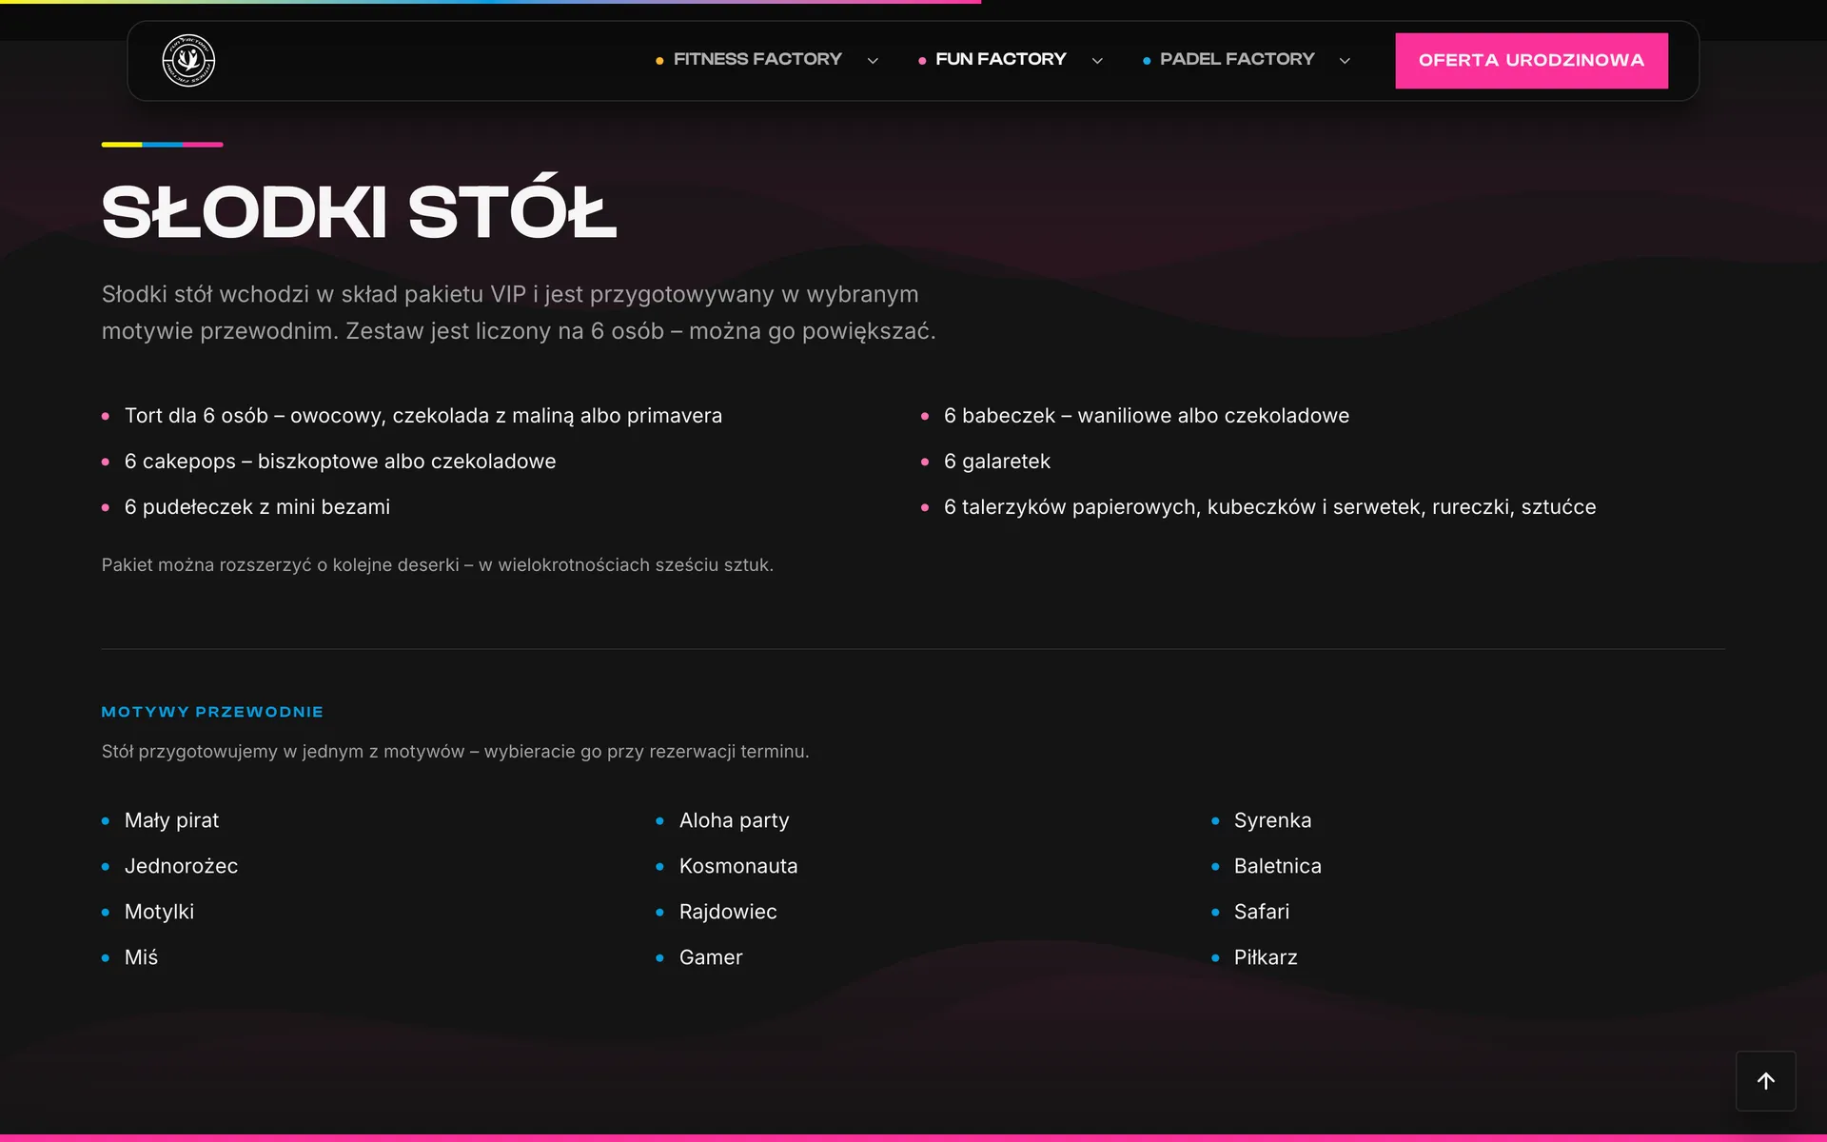1827x1142 pixels.
Task: Select the '6 galaretek' list item
Action: (996, 462)
